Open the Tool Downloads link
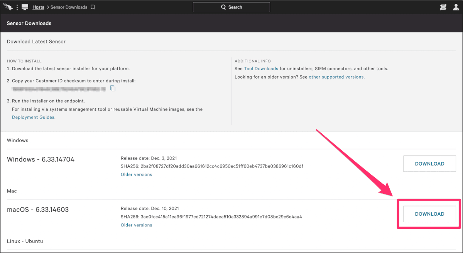The image size is (463, 253). (261, 69)
